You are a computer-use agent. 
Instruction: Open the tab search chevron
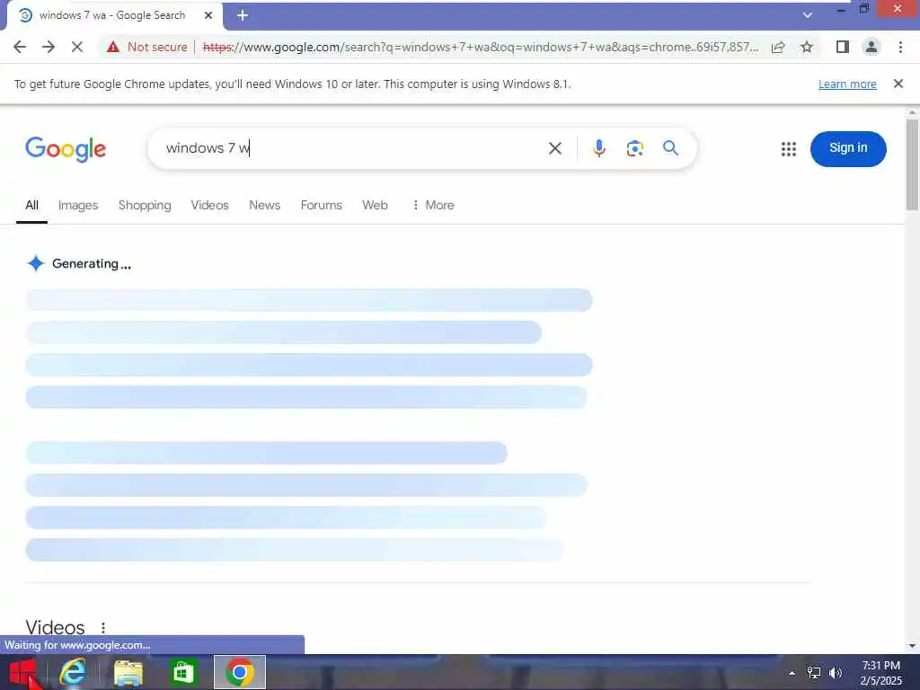point(808,15)
